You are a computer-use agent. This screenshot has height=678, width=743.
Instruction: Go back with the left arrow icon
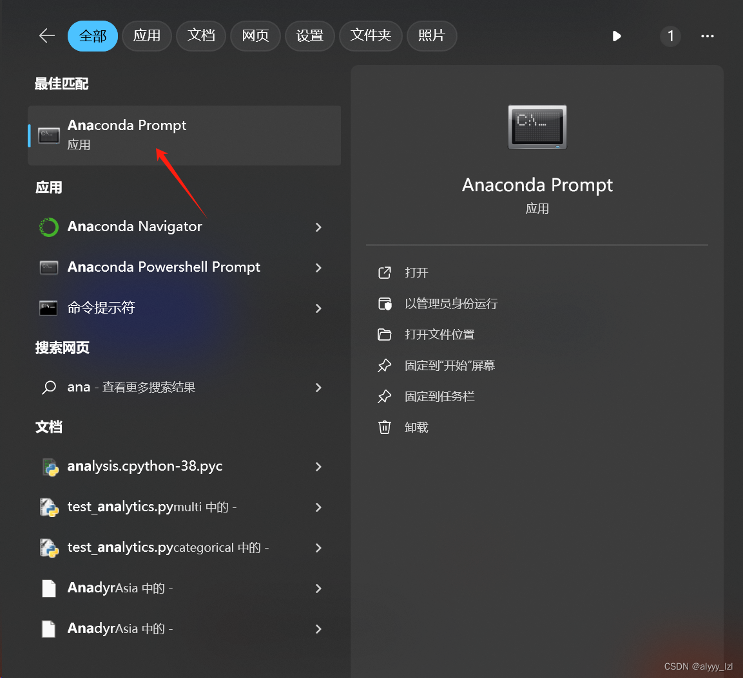(47, 36)
